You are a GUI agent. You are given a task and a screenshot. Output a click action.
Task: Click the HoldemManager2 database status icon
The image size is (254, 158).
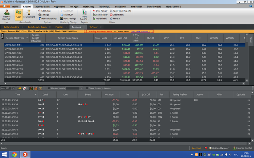(210, 148)
